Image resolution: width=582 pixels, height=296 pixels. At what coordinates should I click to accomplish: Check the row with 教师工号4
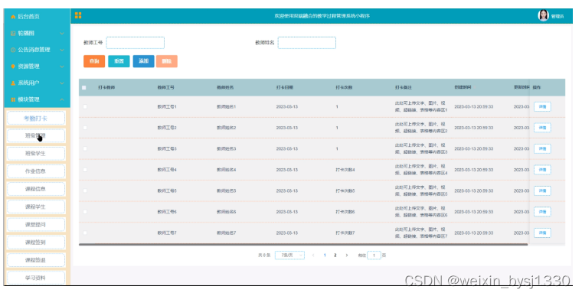[85, 170]
